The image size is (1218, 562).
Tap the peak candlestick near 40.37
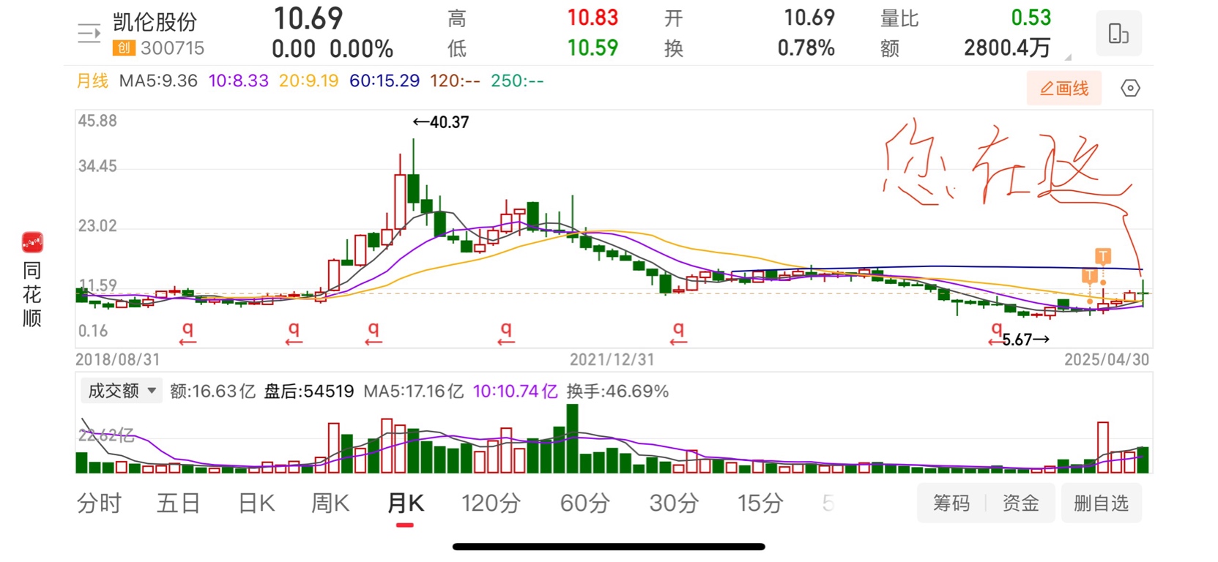[413, 176]
